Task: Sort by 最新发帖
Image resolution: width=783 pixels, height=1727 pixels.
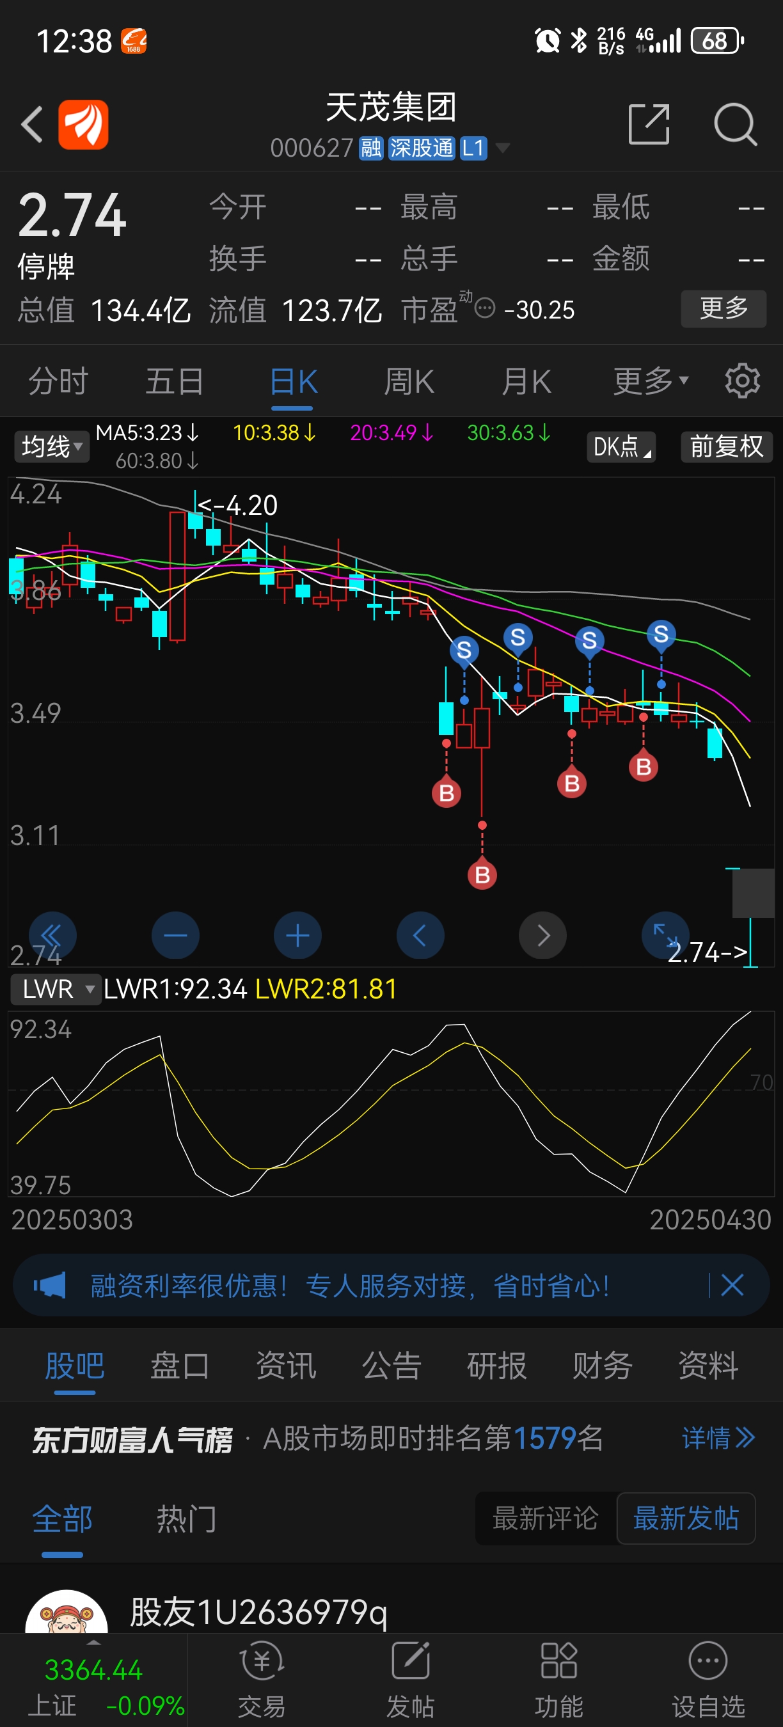Action: [x=686, y=1518]
